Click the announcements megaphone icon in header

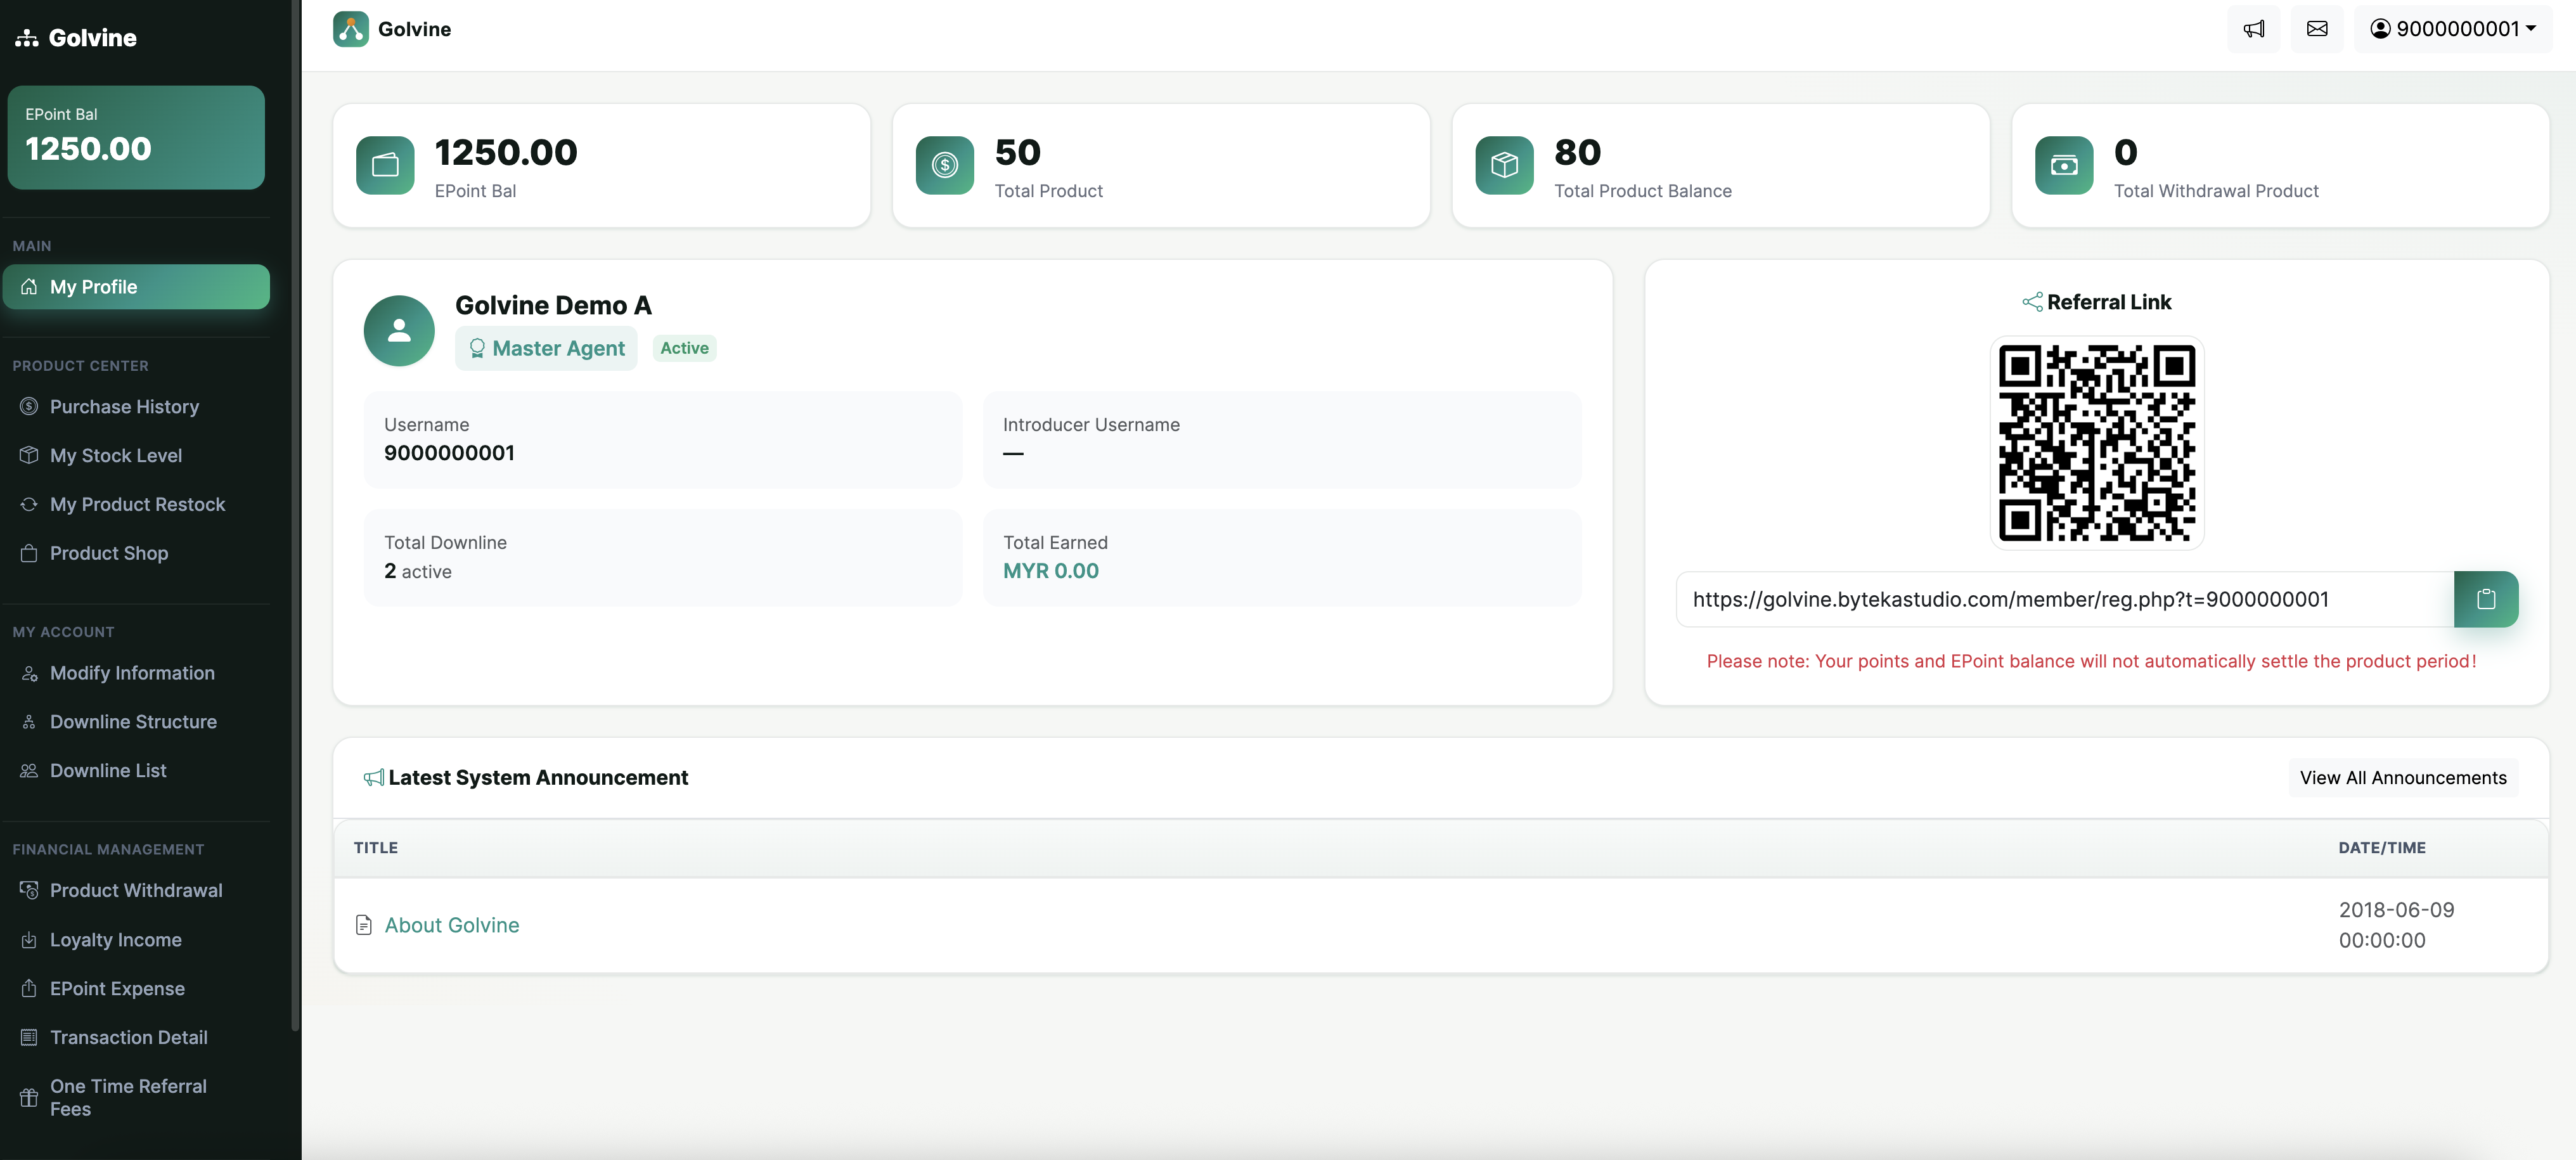[2253, 29]
